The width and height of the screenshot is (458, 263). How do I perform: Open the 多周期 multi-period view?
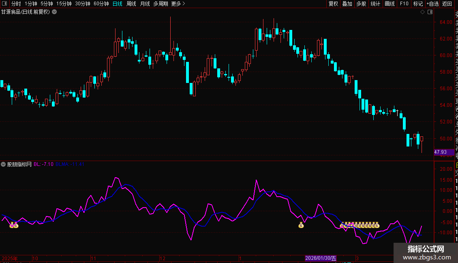(161, 4)
